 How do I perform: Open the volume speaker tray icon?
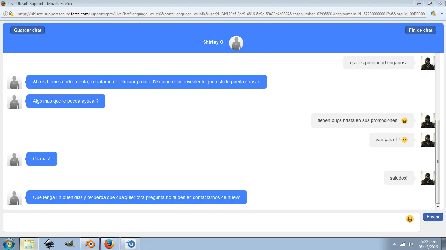pos(410,244)
